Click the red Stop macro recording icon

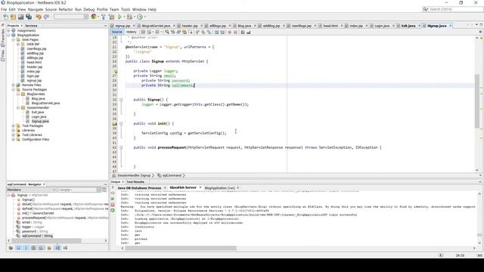click(229, 32)
